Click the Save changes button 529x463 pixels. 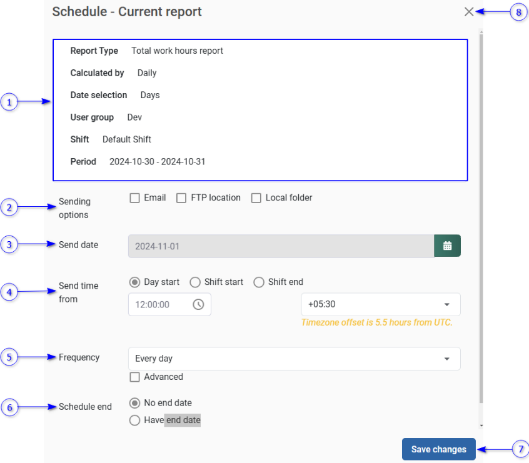pyautogui.click(x=438, y=449)
